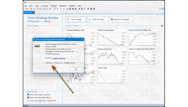Click the Undo arrow in the toolbar
This screenshot has height=107, width=188.
pyautogui.click(x=55, y=9)
